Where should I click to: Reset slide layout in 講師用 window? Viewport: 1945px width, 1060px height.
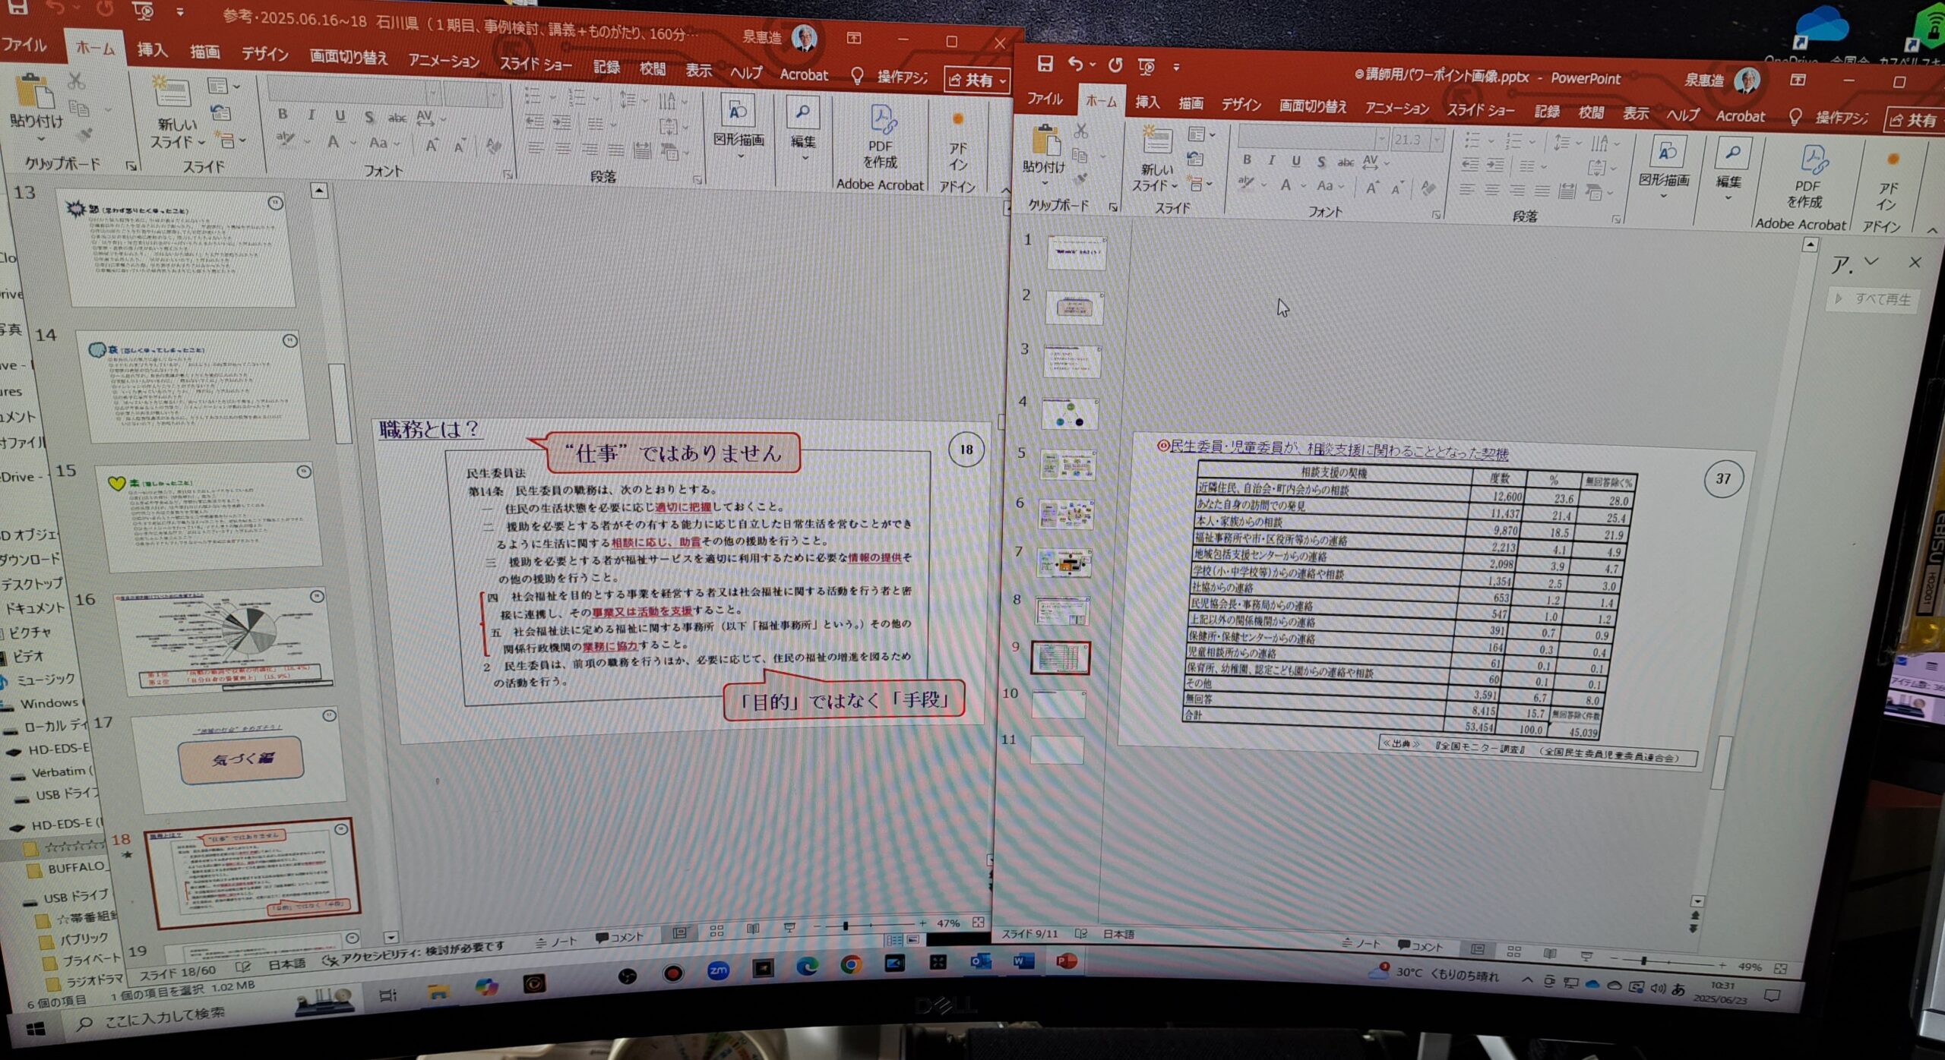(x=1195, y=159)
